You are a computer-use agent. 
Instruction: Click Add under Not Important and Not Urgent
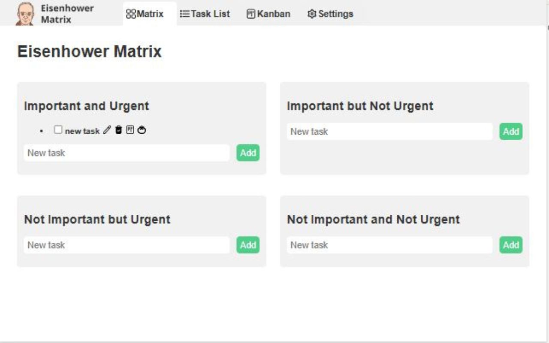[x=511, y=245]
